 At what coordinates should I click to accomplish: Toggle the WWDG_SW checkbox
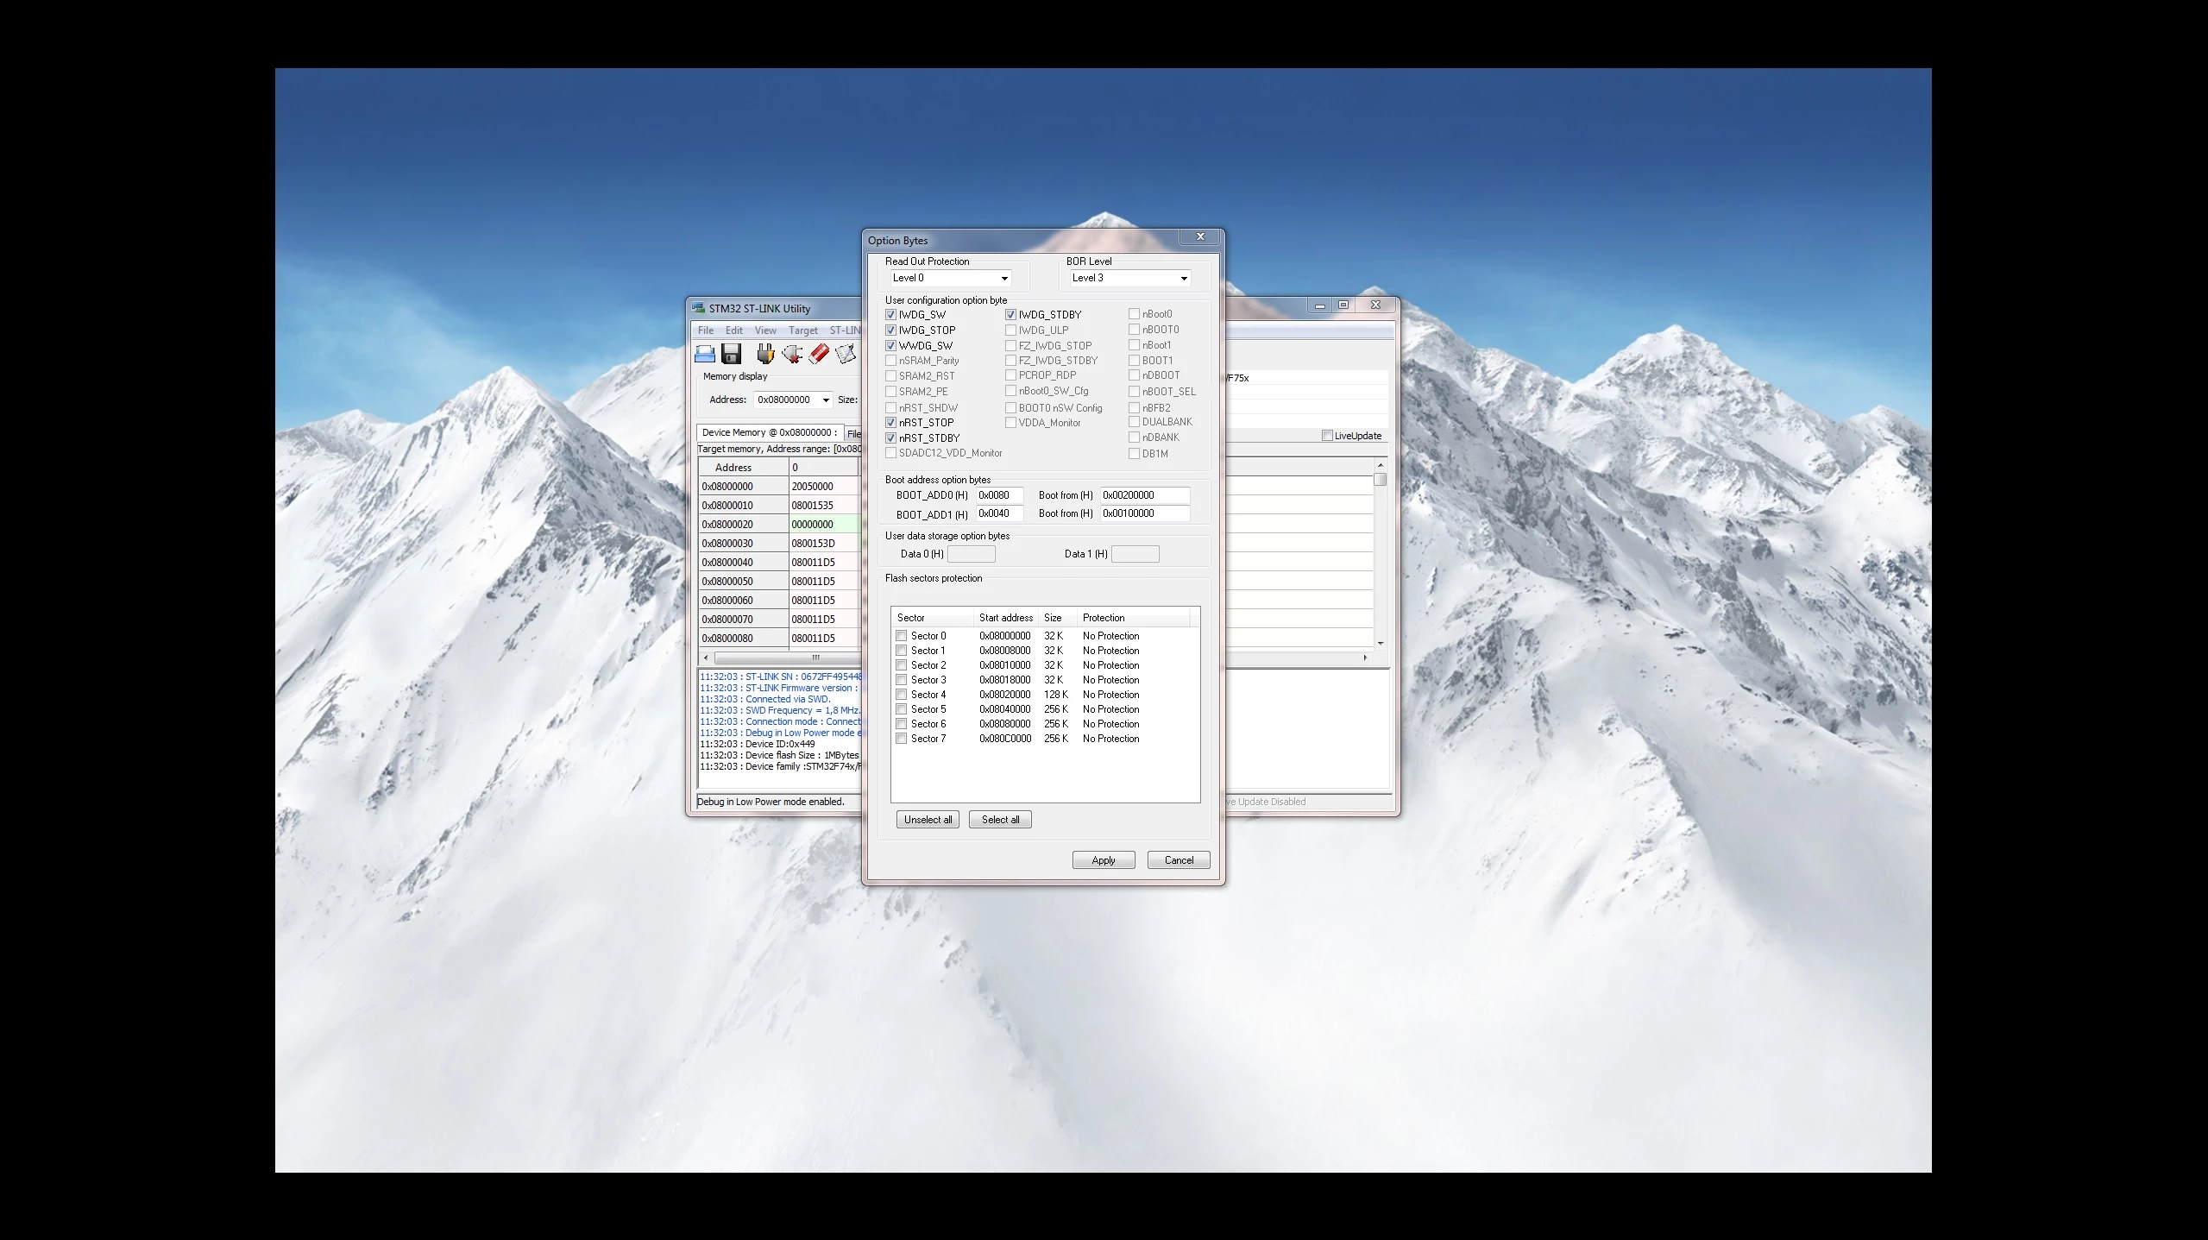pyautogui.click(x=891, y=346)
